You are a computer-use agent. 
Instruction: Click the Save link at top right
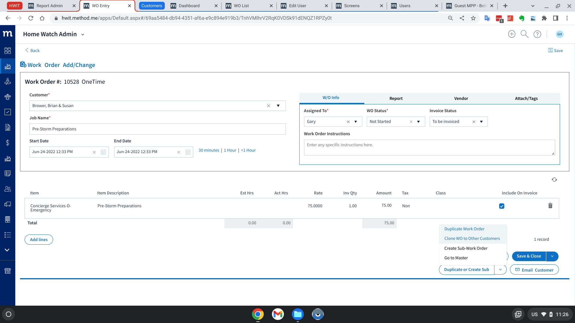tap(555, 51)
